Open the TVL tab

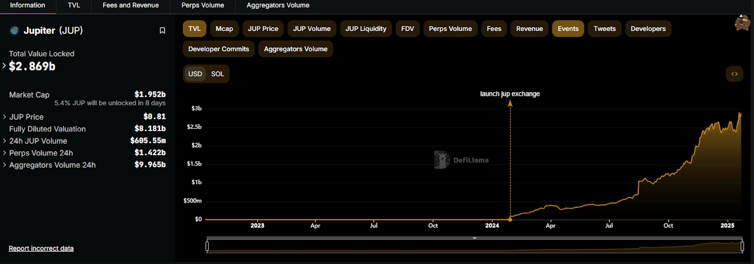(74, 6)
